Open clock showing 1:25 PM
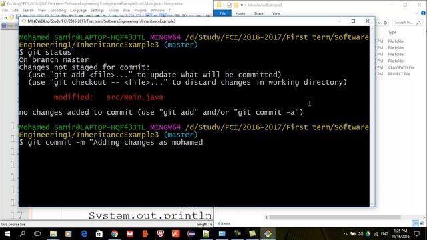 tap(400, 234)
